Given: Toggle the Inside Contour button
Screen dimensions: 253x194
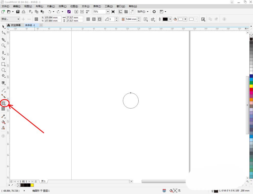Looking at the screenshot, I should point(94,19).
